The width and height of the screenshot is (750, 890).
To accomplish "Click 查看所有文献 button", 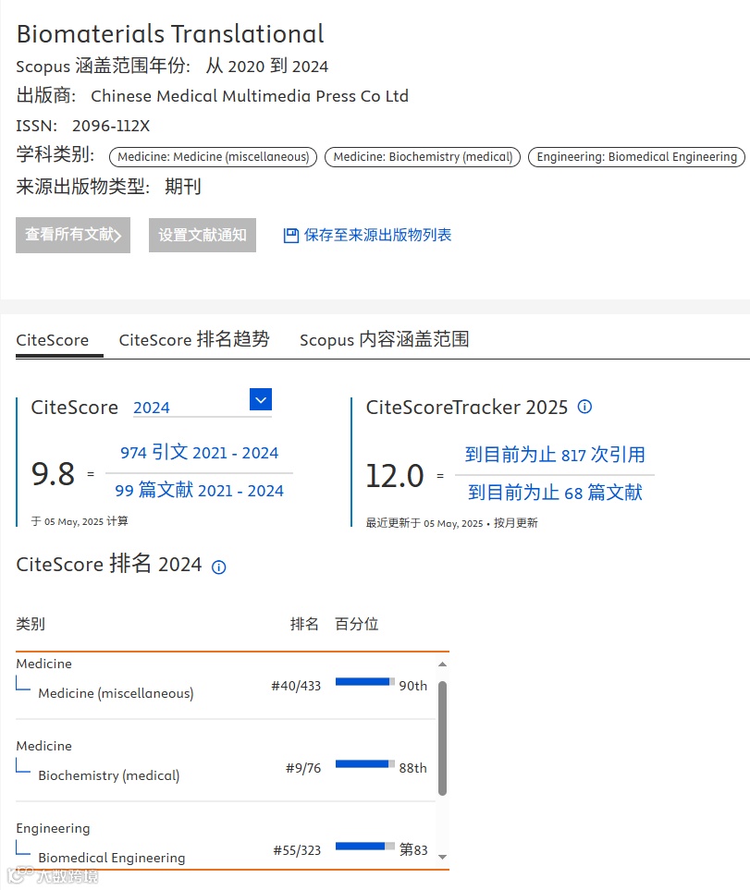I will tap(73, 235).
